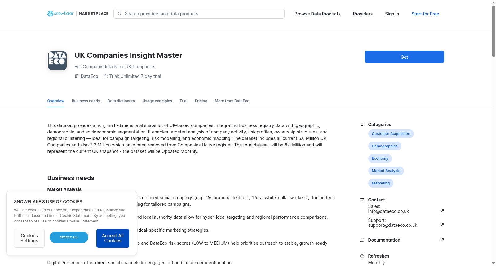Open the More from DataEco tab

(232, 101)
